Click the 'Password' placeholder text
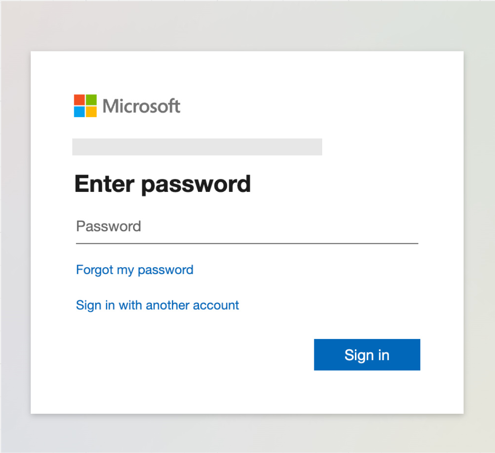This screenshot has height=453, width=495. pyautogui.click(x=108, y=226)
